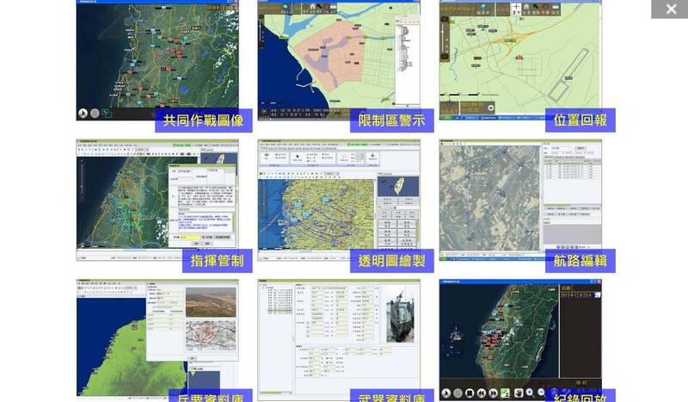Click the 航路編輯 label
Viewport: 688px width, 402px height.
[x=580, y=261]
